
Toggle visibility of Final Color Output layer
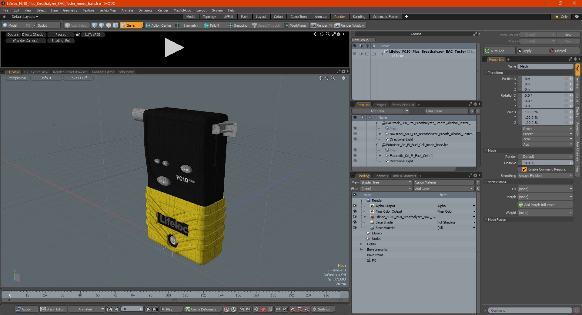pos(355,211)
